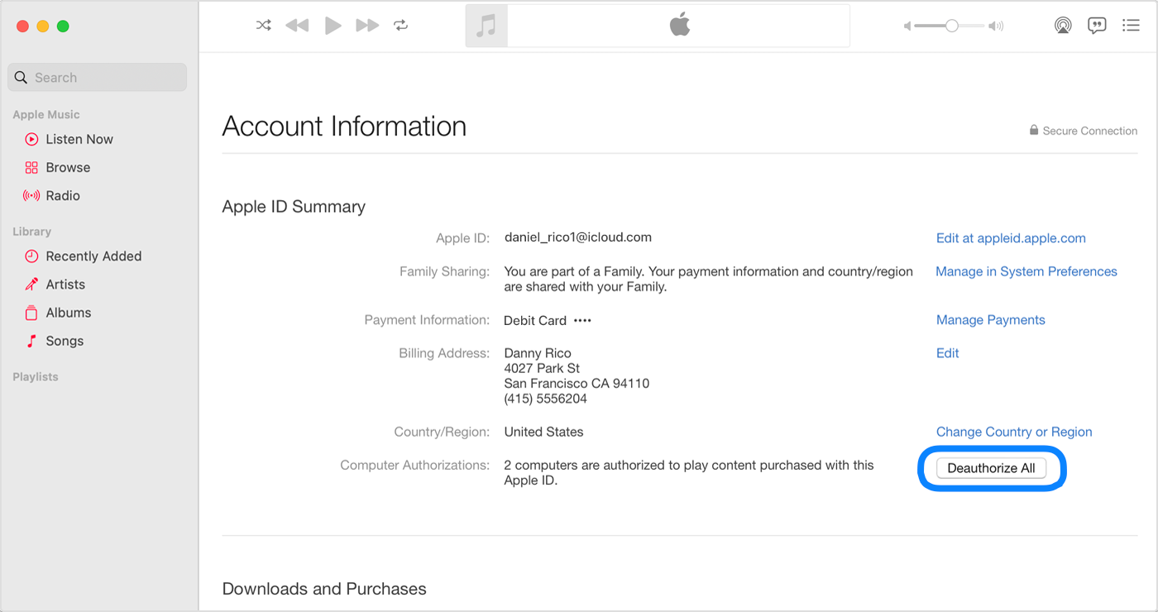This screenshot has width=1158, height=612.
Task: Click the high volume speaker icon
Action: 997,26
